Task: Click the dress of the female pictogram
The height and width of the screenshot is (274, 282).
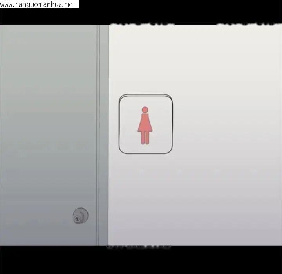Action: click(145, 123)
